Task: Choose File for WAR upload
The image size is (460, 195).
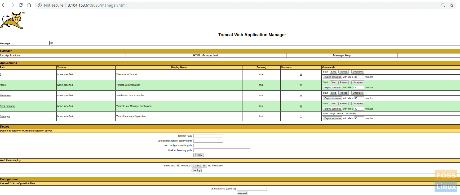Action: click(x=199, y=166)
